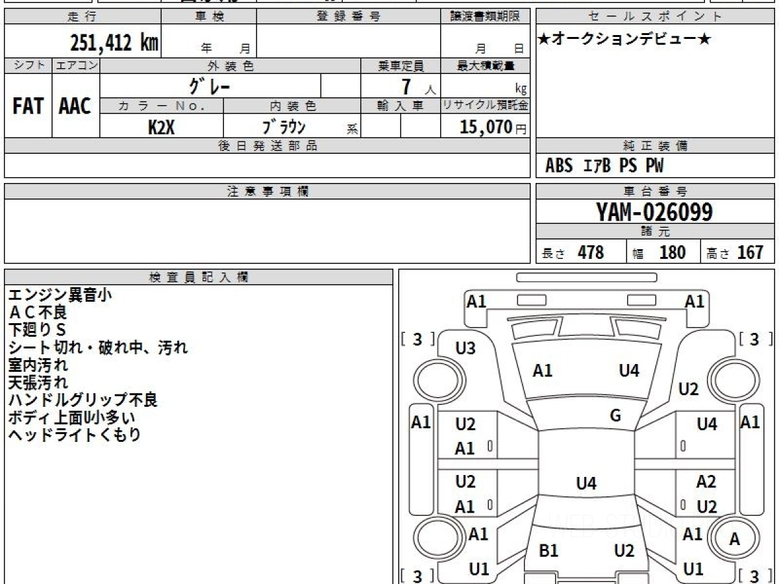Click the circled A on the wheel
The height and width of the screenshot is (584, 779).
(735, 539)
